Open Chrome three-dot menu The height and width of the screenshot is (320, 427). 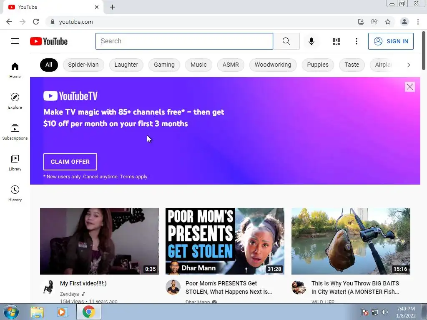418,22
